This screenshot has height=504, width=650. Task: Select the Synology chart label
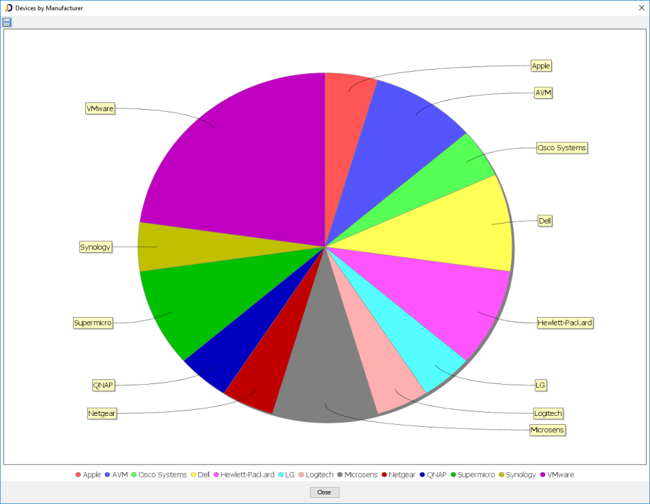pos(95,247)
